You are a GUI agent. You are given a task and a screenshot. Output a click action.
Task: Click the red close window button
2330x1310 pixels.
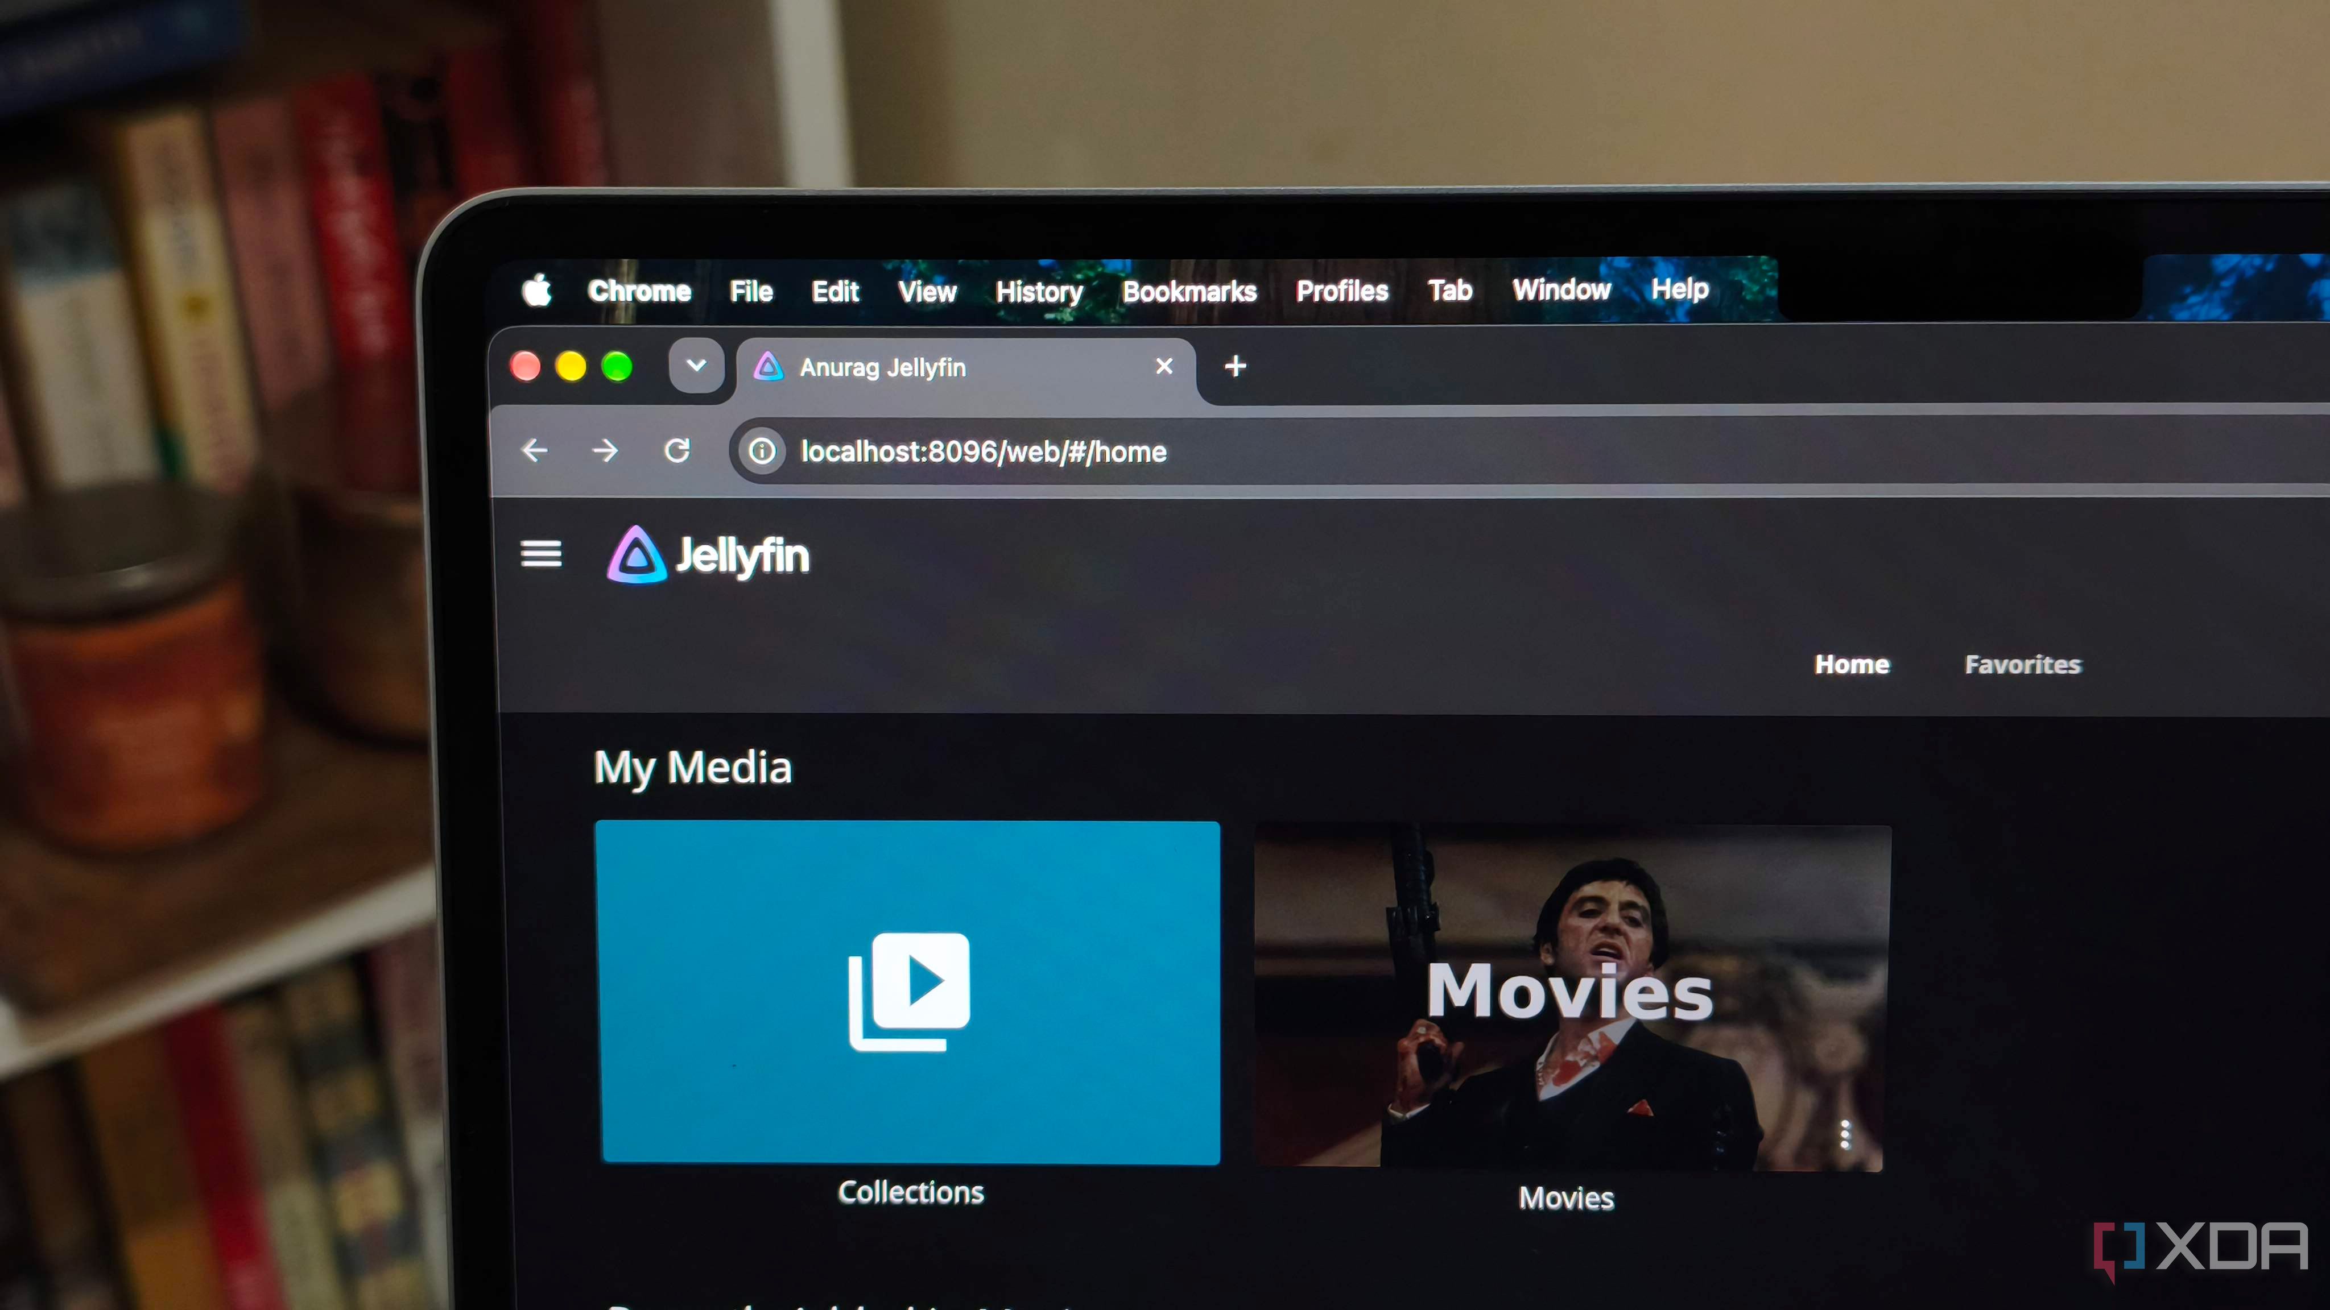coord(526,367)
